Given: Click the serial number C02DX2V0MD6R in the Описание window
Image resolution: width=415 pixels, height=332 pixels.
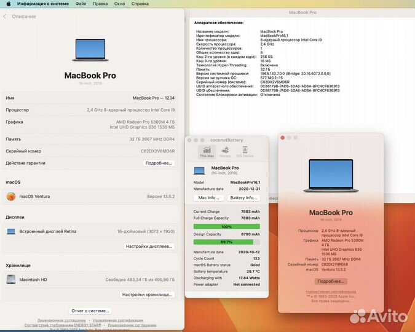Looking at the screenshot, I should click(x=157, y=151).
